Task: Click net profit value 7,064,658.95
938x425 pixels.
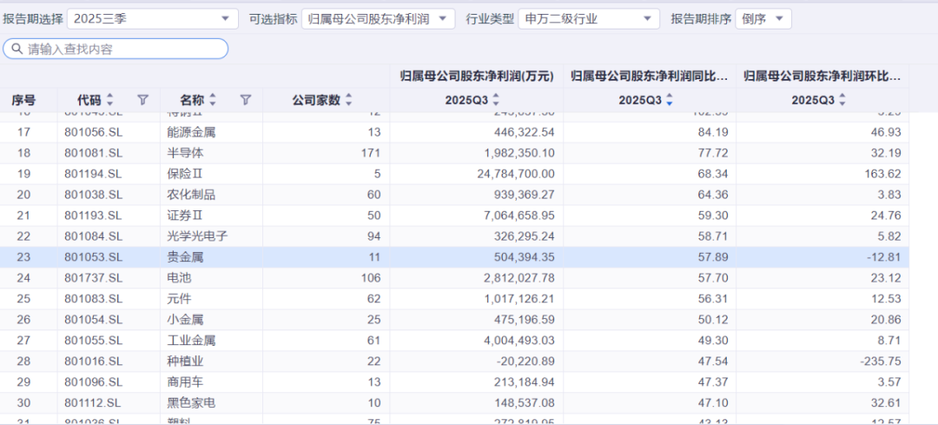Action: click(518, 216)
